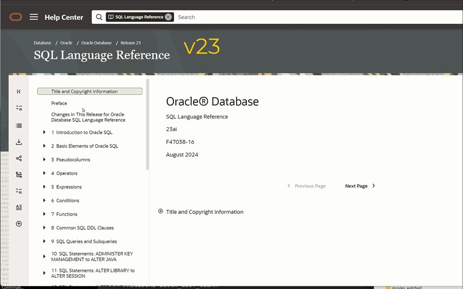The height and width of the screenshot is (289, 463).
Task: Click the Oracle Database breadcrumb link
Action: click(97, 43)
